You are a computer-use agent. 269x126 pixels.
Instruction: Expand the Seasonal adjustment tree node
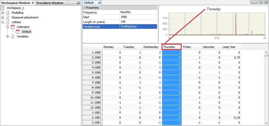click(3, 17)
